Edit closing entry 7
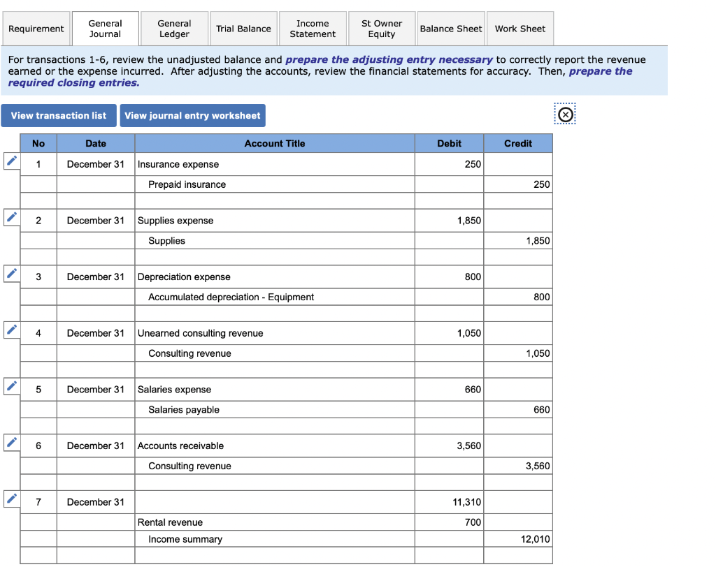 tap(11, 499)
